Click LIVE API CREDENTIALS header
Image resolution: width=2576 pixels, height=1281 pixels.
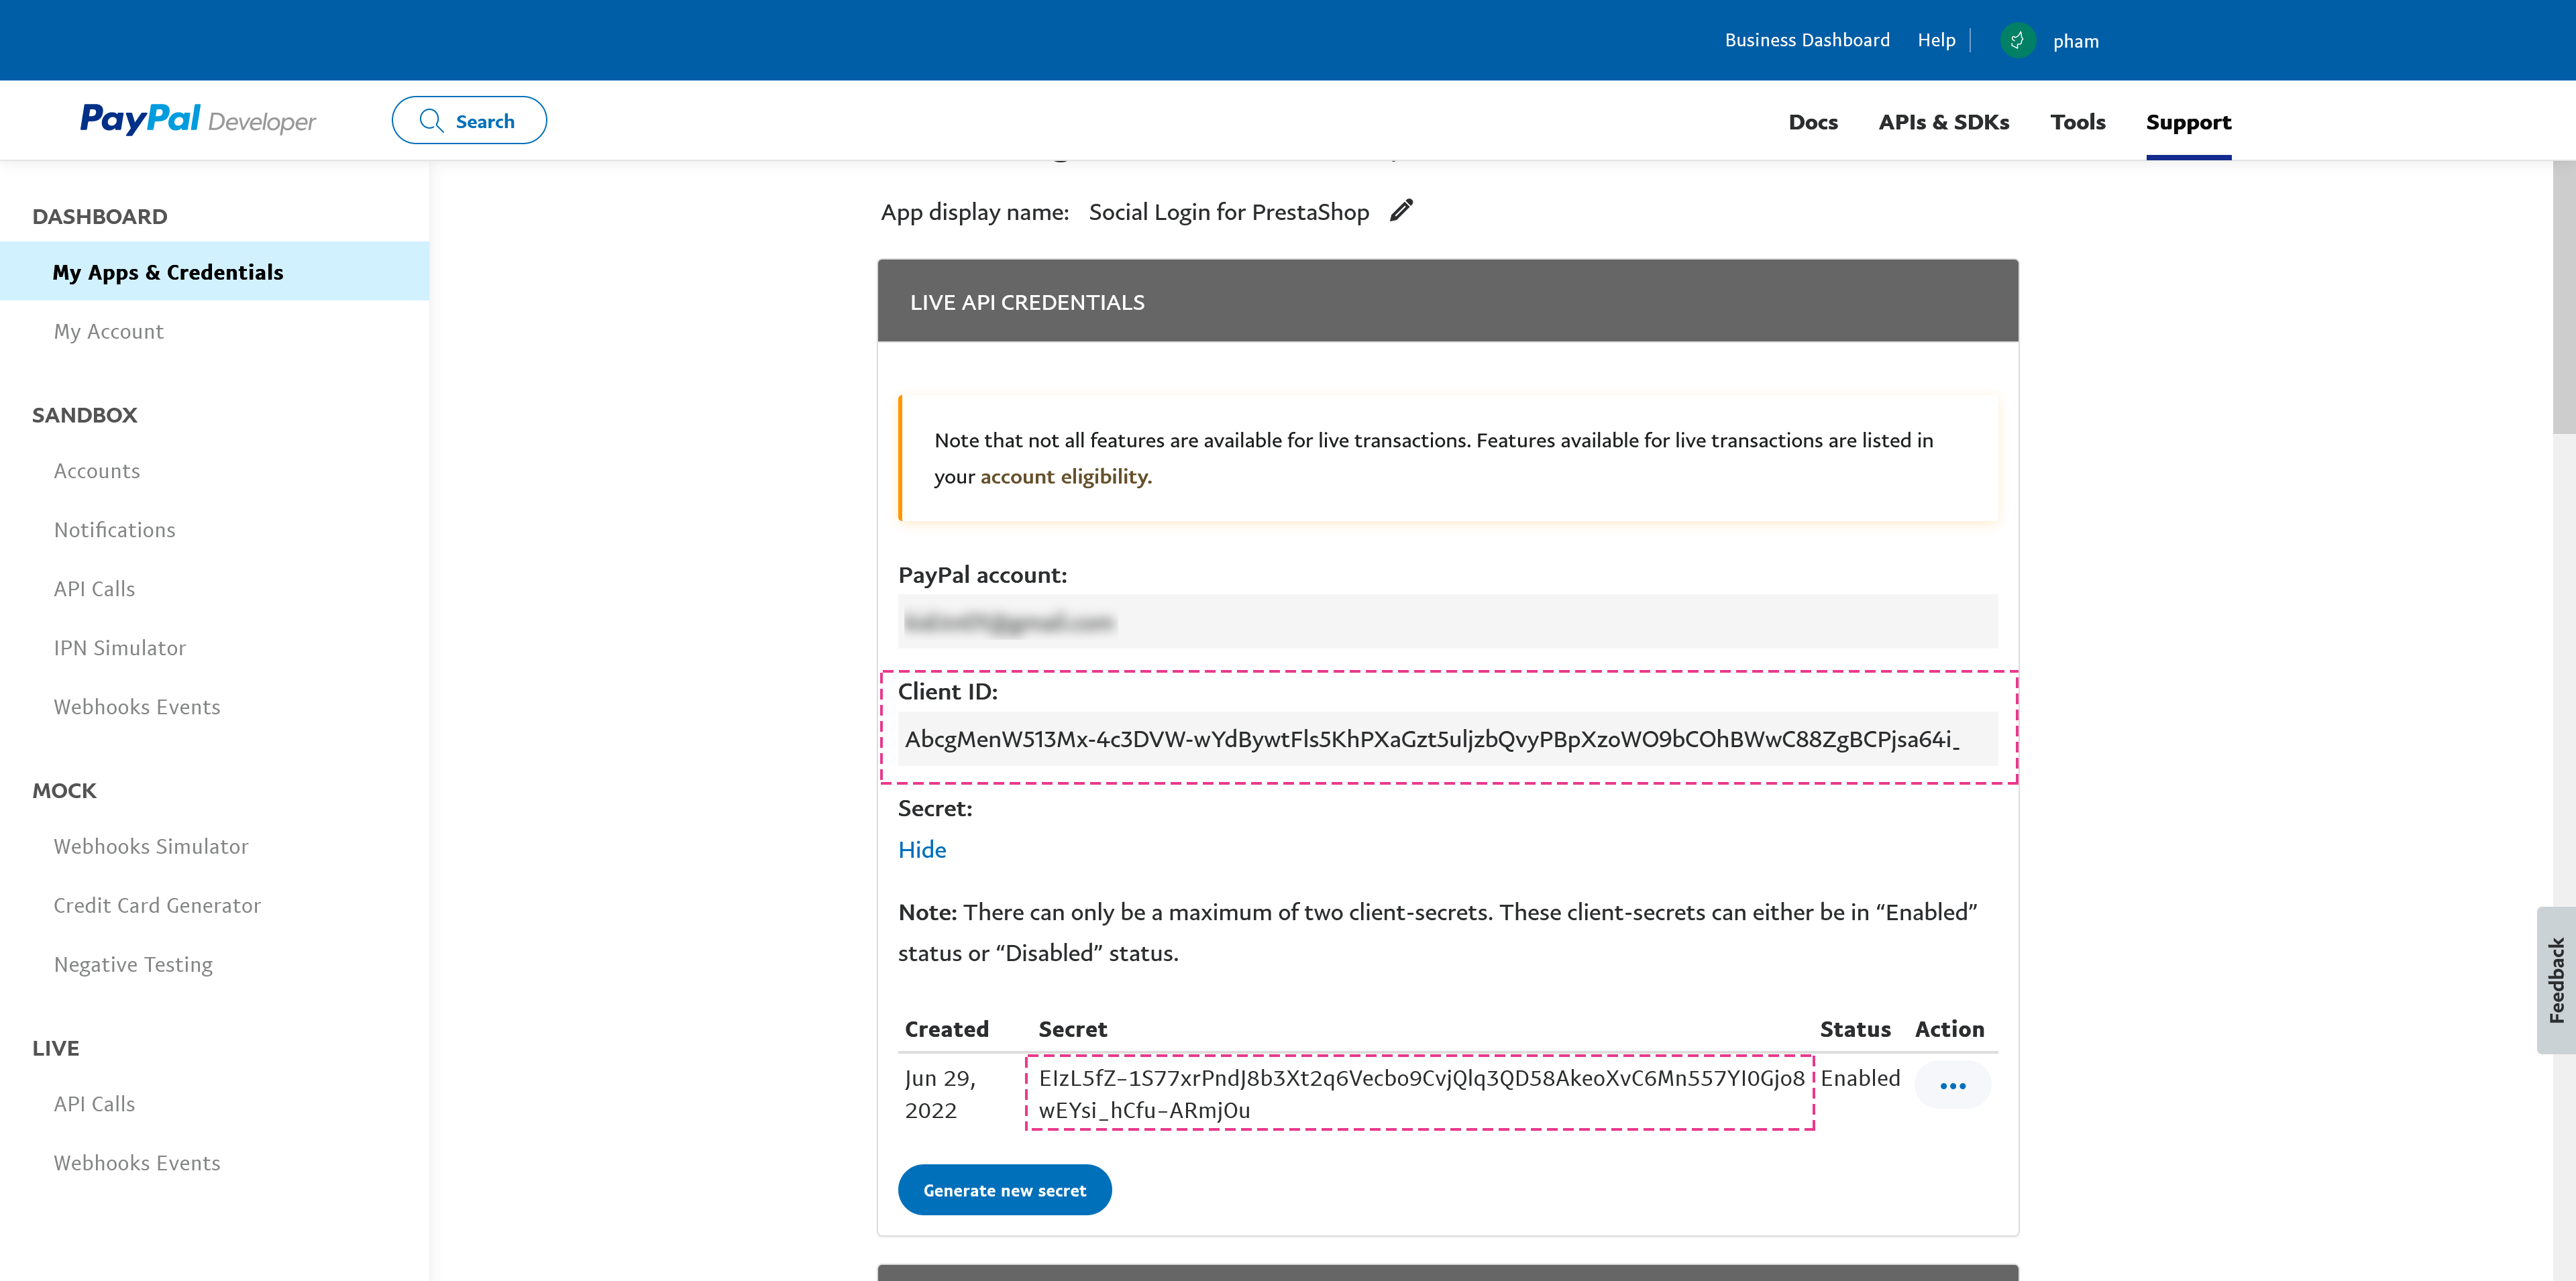(1447, 301)
